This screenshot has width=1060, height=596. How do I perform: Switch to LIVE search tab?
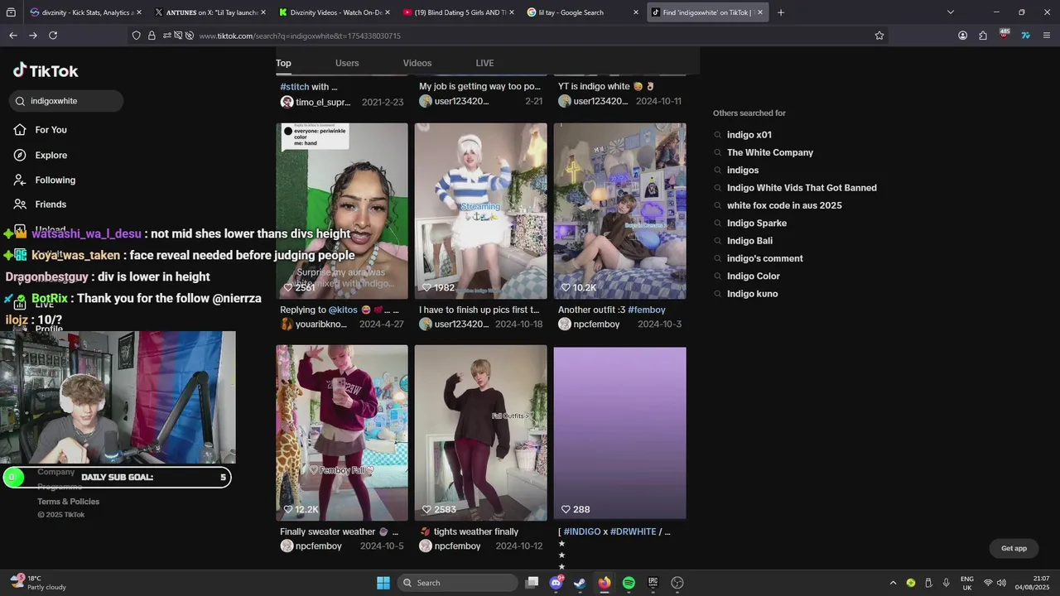(x=484, y=63)
